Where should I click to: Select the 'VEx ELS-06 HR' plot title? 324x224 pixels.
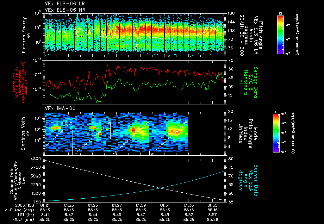point(65,10)
